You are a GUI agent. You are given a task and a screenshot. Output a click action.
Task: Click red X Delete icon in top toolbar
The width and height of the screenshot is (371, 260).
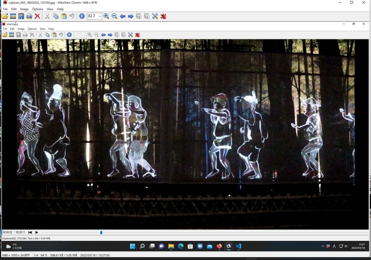point(37,16)
